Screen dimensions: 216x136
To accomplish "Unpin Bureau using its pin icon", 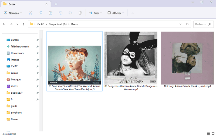I will tap(38, 40).
